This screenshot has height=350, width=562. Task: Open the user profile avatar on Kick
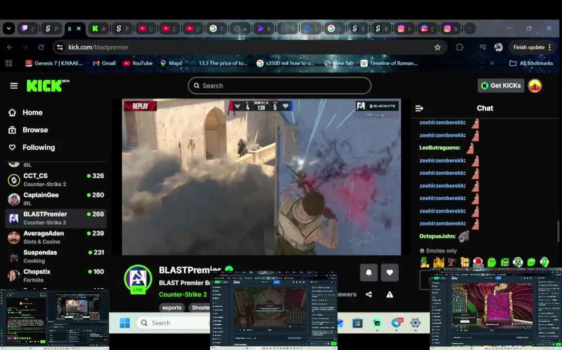tap(535, 86)
